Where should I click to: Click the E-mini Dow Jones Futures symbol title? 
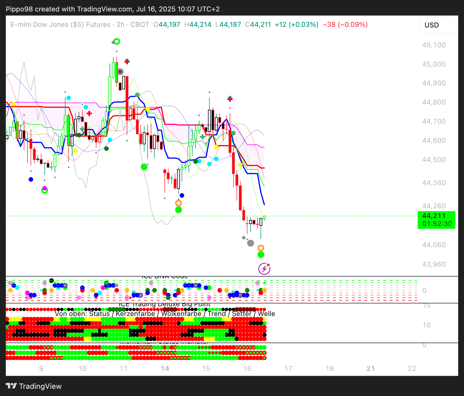60,25
